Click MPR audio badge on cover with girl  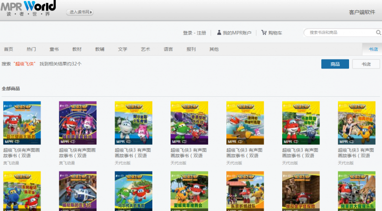coord(347,141)
